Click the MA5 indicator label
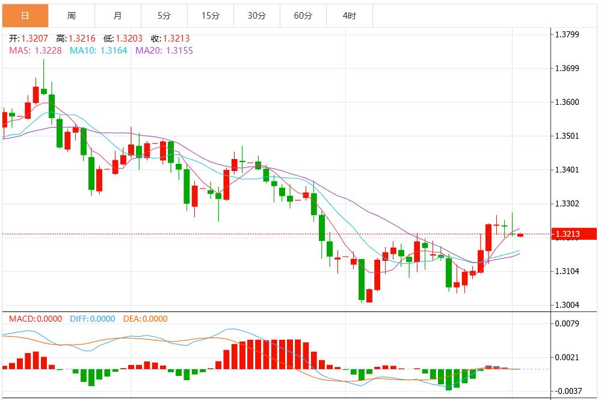The width and height of the screenshot is (604, 400). (35, 51)
